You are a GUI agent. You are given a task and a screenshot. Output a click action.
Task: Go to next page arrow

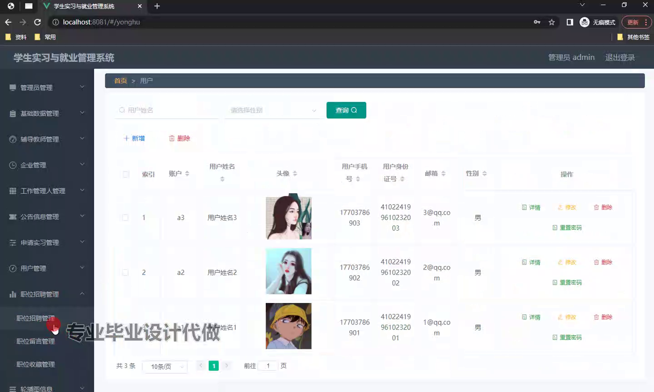tap(227, 366)
